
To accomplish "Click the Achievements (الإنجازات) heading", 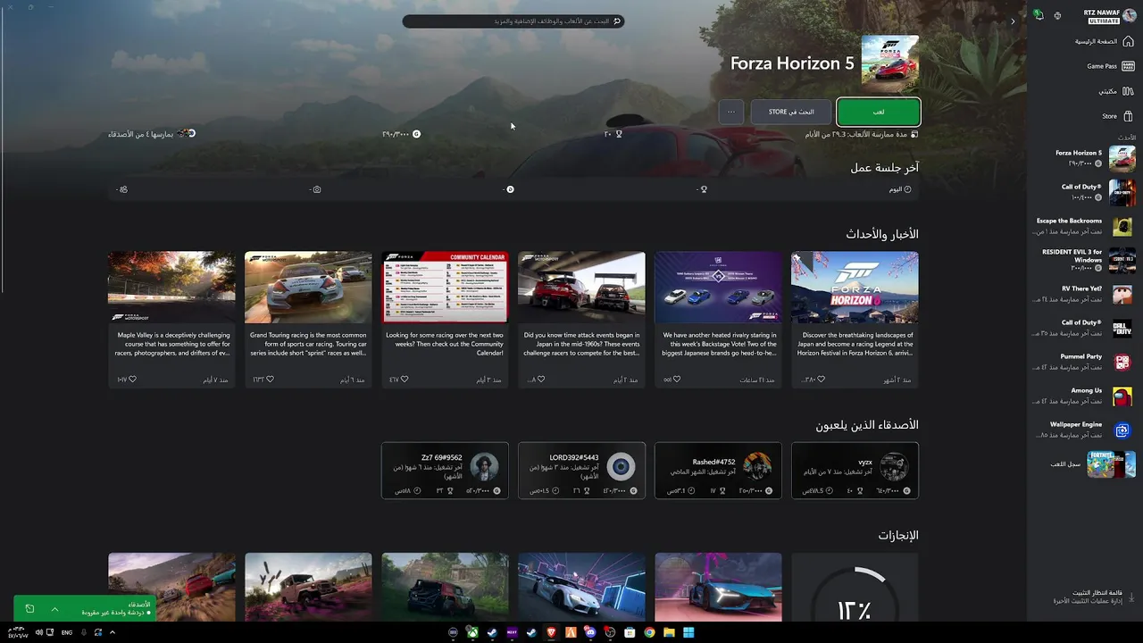I will 898,535.
